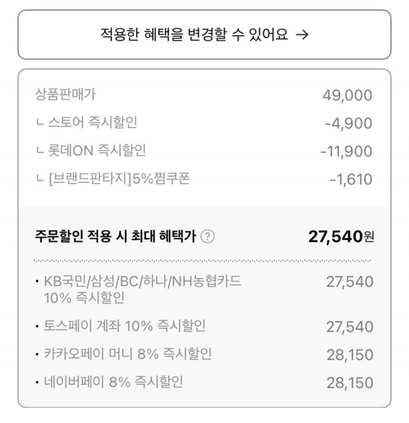
Task: Click the 27,540 price next to 토스페이
Action: point(350,326)
